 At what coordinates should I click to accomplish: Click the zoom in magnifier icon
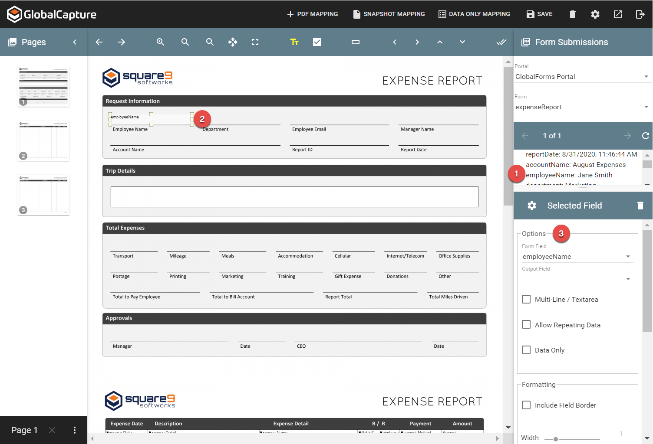[x=160, y=42]
